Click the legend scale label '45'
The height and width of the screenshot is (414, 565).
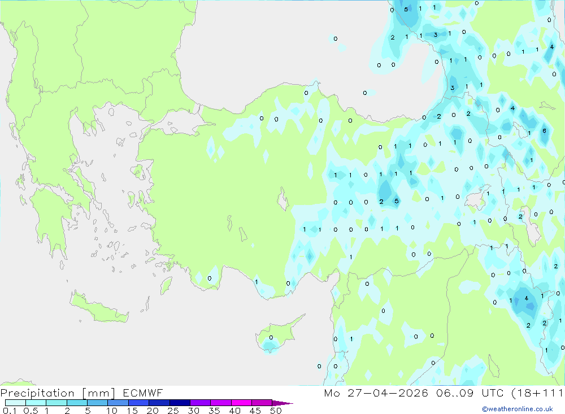coord(255,411)
